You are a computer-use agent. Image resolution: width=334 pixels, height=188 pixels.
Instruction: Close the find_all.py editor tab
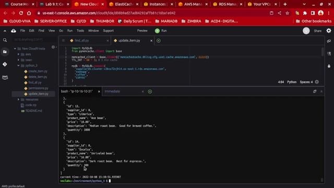point(108,41)
